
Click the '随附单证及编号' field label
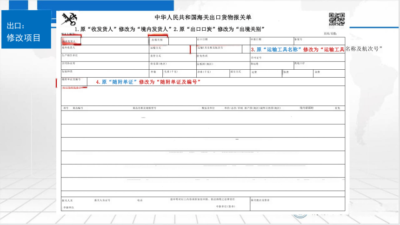71,79
